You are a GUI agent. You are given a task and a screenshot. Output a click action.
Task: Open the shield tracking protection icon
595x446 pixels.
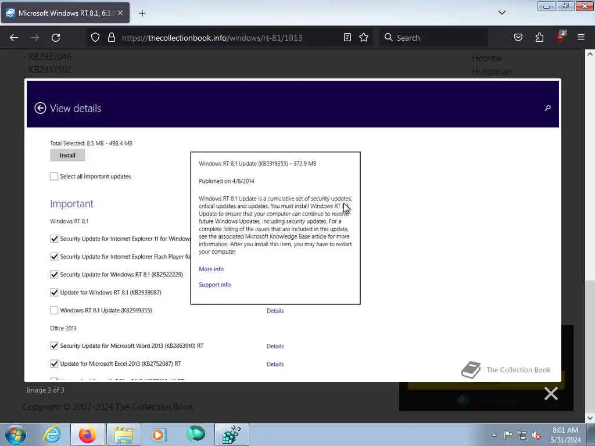point(95,38)
